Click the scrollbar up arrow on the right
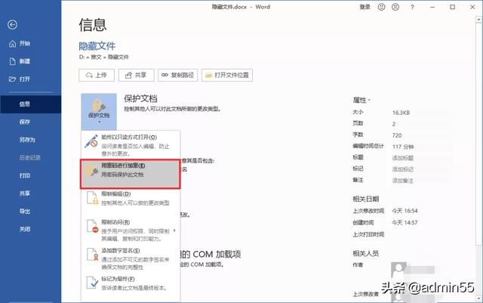 point(478,20)
